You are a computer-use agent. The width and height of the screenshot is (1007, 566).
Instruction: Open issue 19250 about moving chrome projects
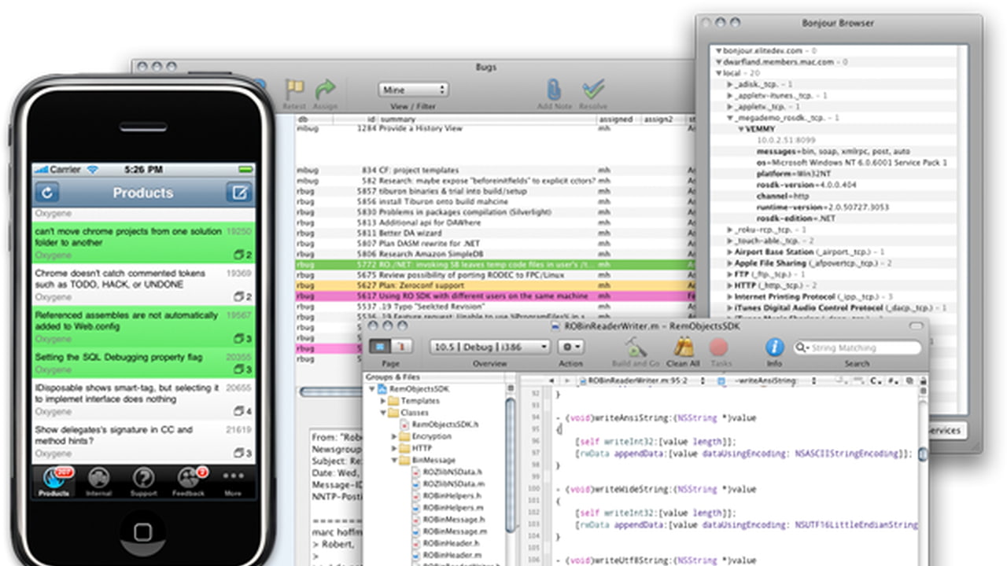(143, 243)
